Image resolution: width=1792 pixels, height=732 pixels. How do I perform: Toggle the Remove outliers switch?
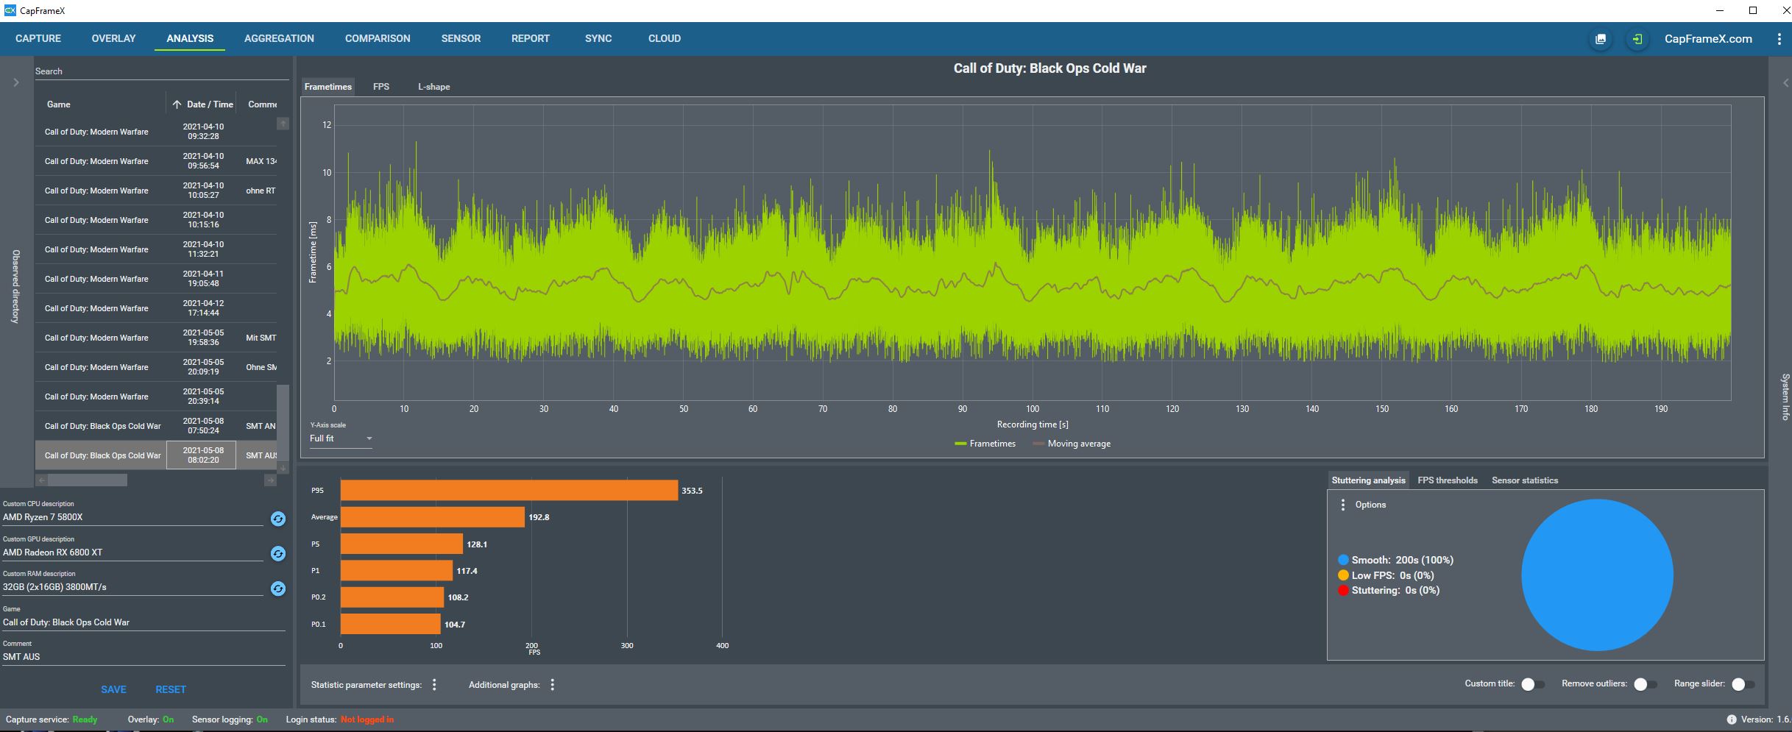click(1645, 684)
